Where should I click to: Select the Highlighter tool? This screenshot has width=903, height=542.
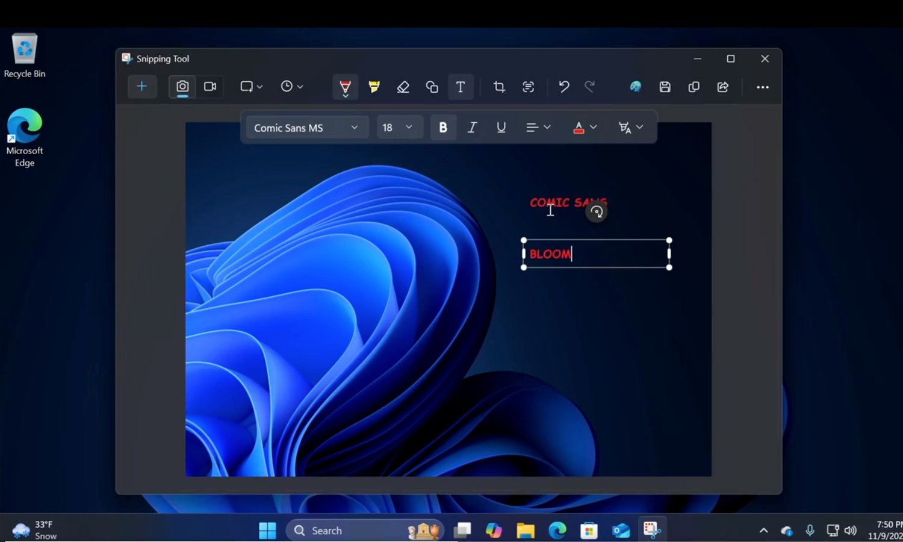[x=374, y=87]
